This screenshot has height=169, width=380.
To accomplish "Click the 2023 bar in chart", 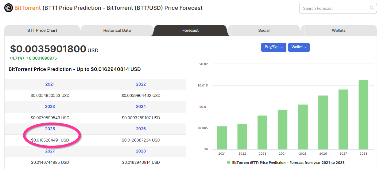I will [262, 133].
